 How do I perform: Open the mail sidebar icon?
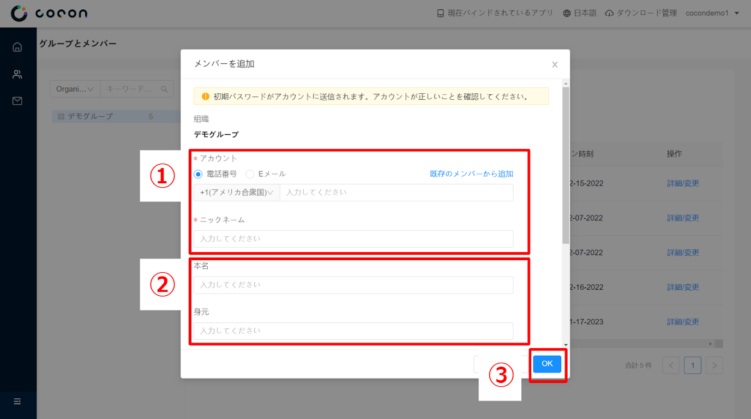(x=17, y=101)
